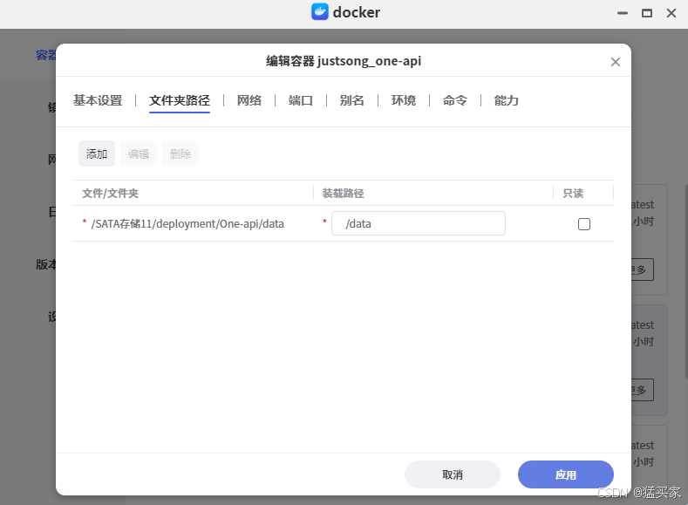Open the 基本设置 tab
Image resolution: width=688 pixels, height=505 pixels.
98,100
